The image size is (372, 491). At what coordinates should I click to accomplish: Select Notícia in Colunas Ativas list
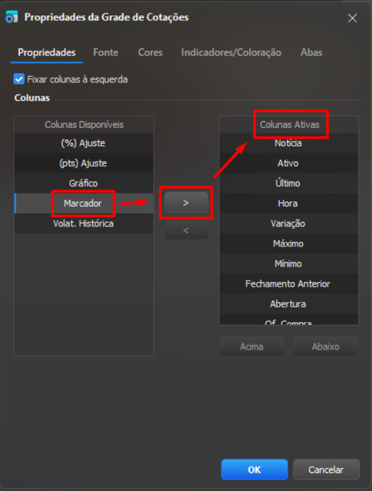click(x=289, y=143)
